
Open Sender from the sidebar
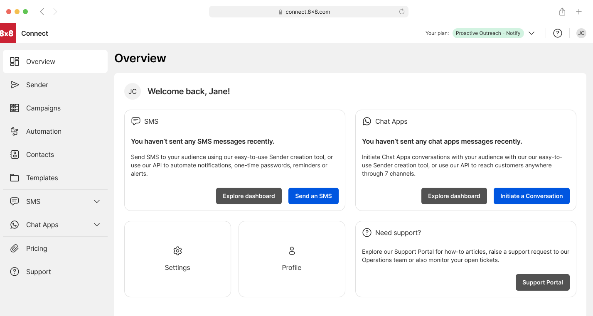click(55, 85)
